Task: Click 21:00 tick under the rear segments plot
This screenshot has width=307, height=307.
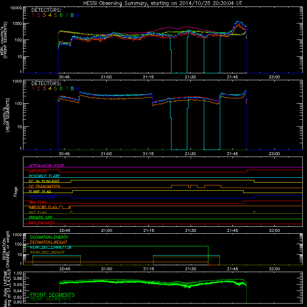Action: point(106,154)
